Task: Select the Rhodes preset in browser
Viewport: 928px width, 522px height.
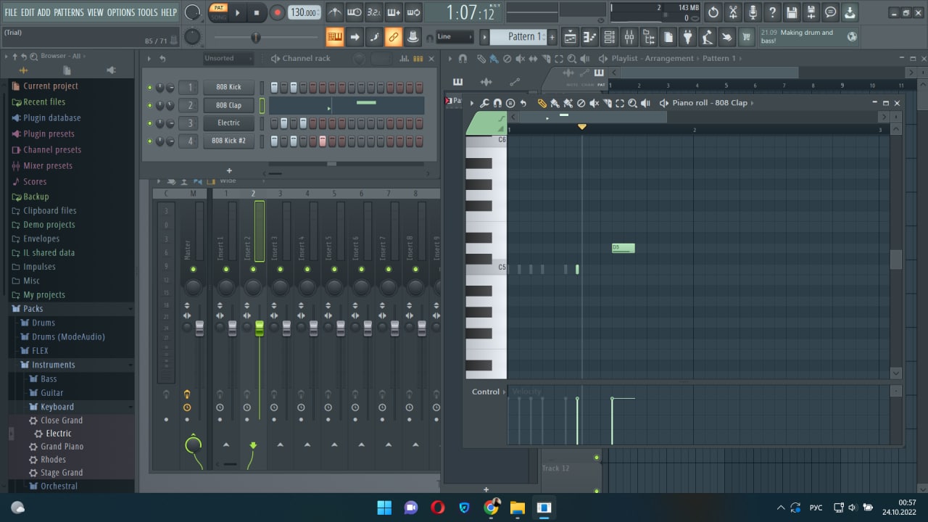Action: click(x=53, y=460)
